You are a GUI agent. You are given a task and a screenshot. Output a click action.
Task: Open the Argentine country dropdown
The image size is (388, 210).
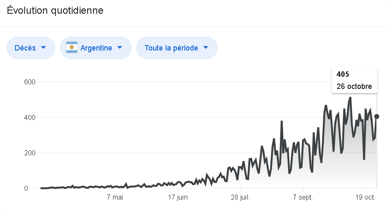(96, 48)
